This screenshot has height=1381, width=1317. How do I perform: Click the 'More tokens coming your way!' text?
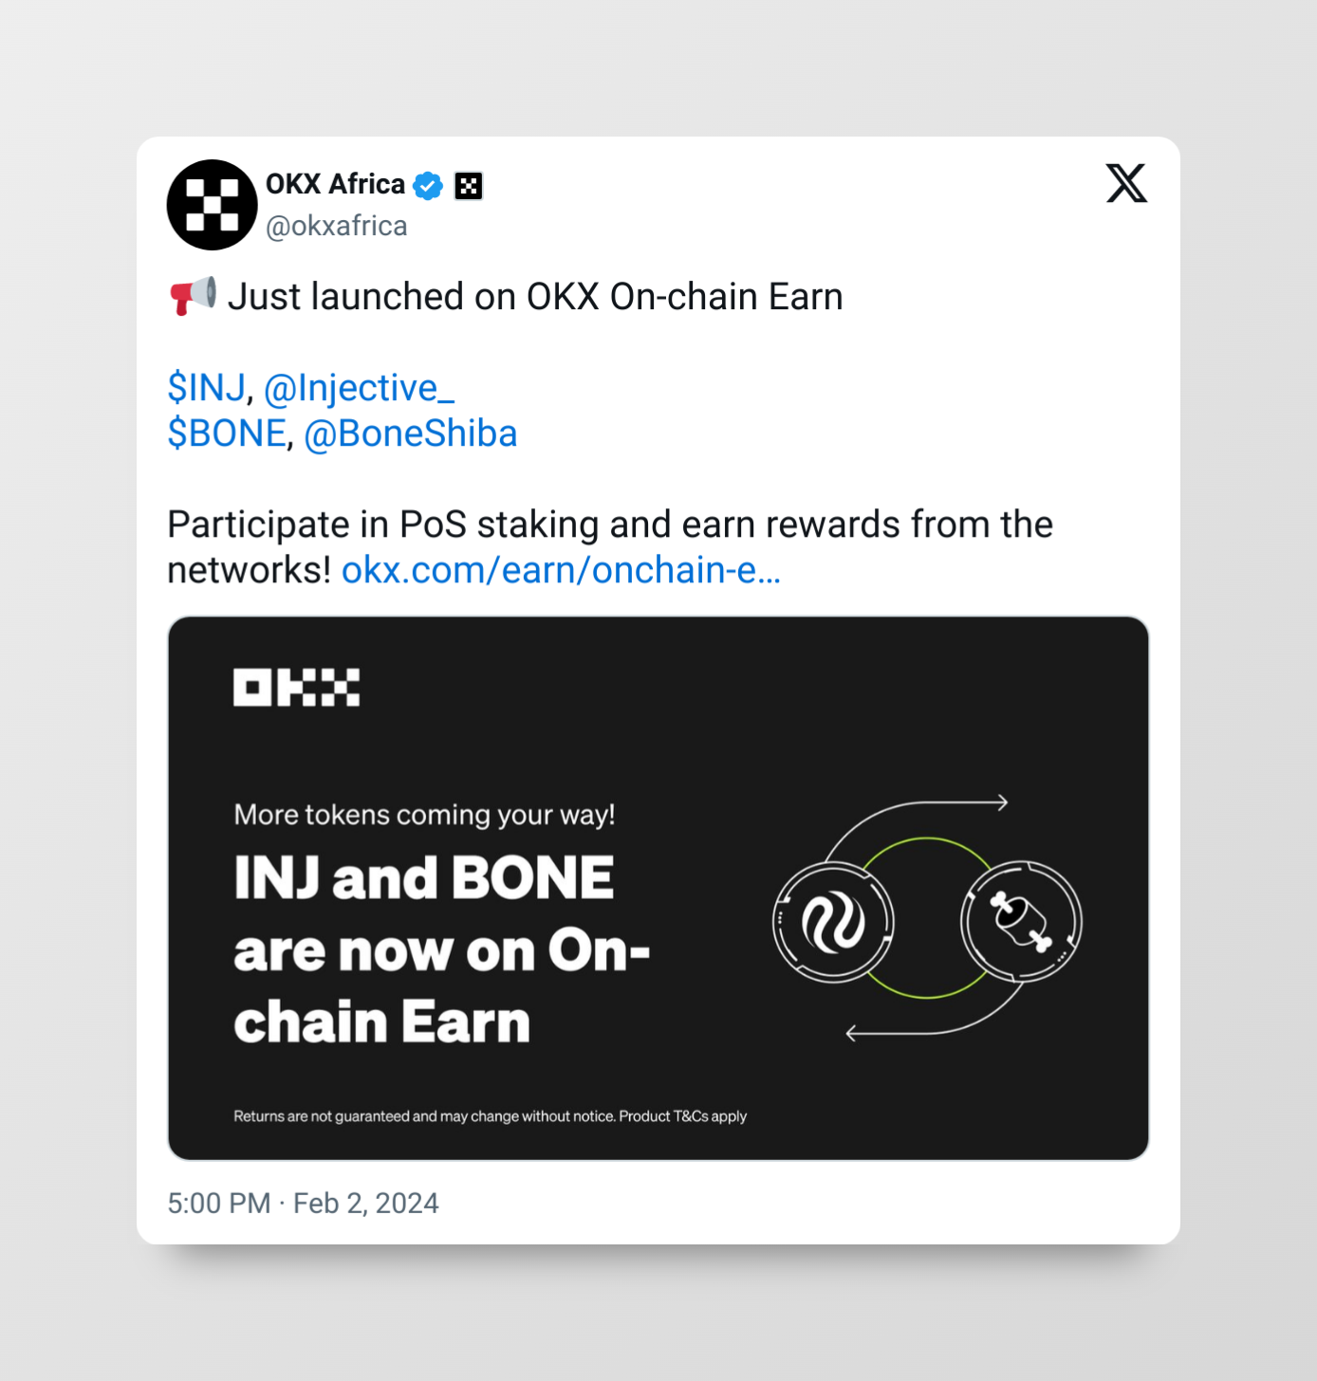click(x=424, y=815)
